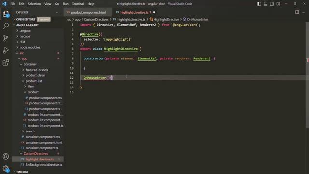Open product.component.ts file
309x174 pixels.
point(44,109)
